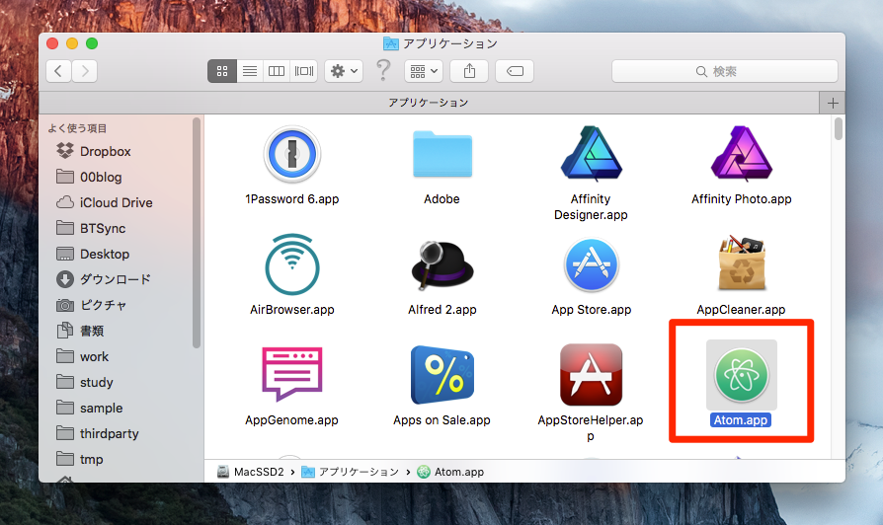Image resolution: width=883 pixels, height=525 pixels.
Task: Click the sidebar vertical scrollbar
Action: [196, 234]
